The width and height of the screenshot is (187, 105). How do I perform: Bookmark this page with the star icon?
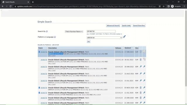(164, 6)
